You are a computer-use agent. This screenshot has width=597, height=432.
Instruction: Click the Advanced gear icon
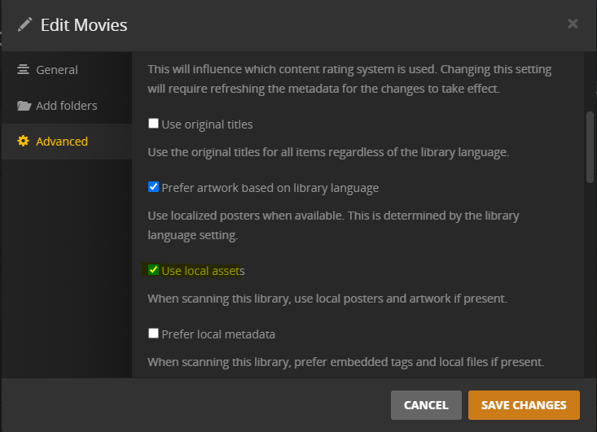click(x=23, y=142)
